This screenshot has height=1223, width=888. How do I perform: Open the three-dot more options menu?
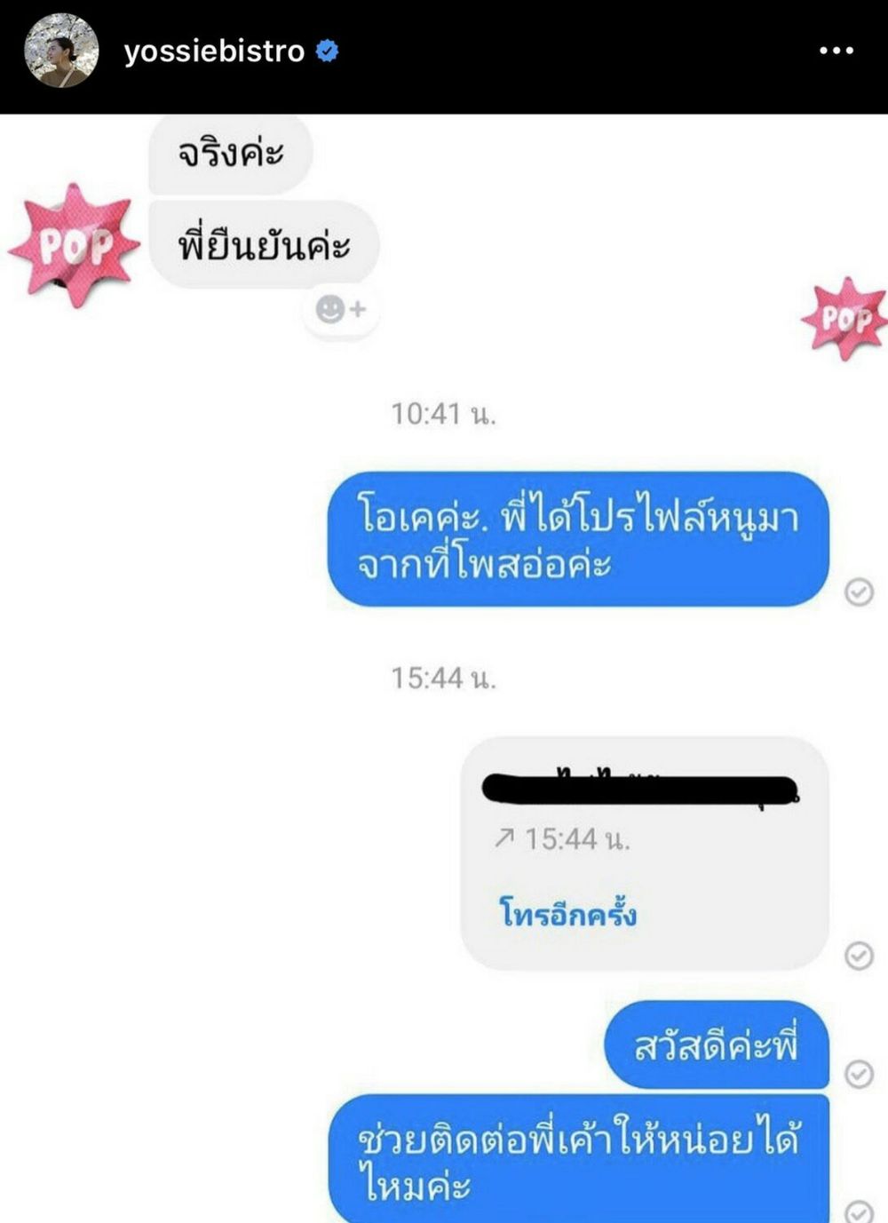coord(836,52)
